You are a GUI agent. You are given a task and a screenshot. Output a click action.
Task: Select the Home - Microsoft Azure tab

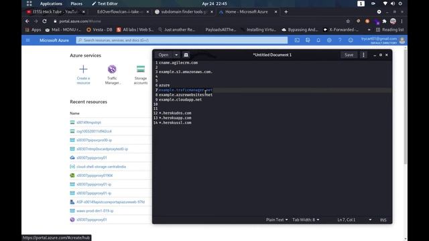[x=246, y=12]
